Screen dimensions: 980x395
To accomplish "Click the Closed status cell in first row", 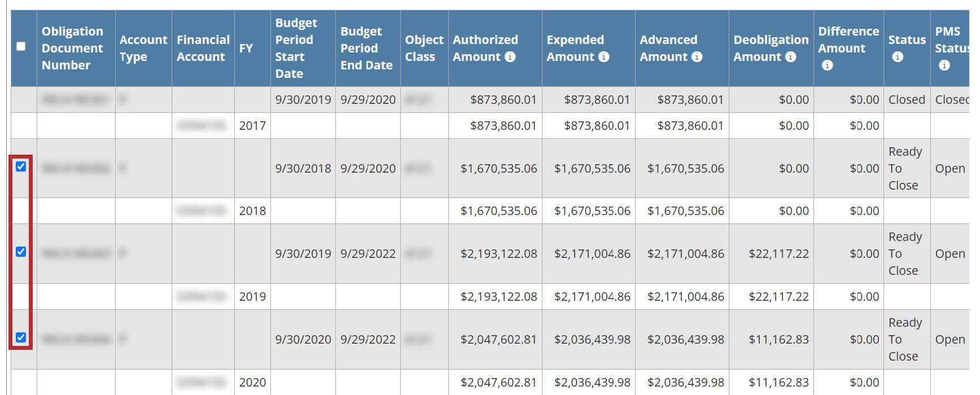I will coord(906,100).
